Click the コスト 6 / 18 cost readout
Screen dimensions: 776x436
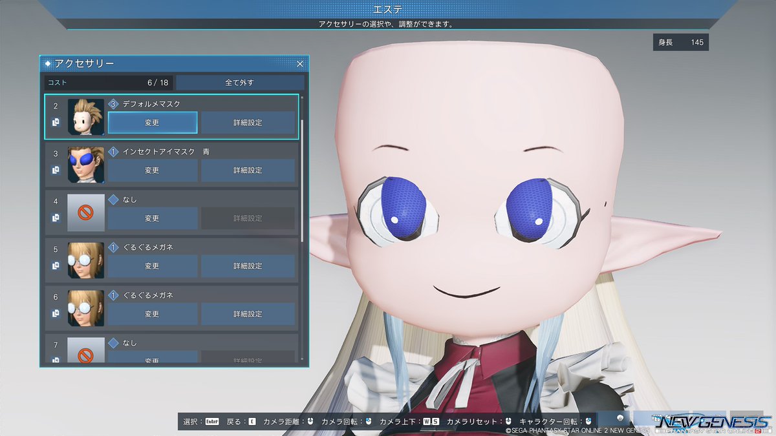click(x=109, y=83)
